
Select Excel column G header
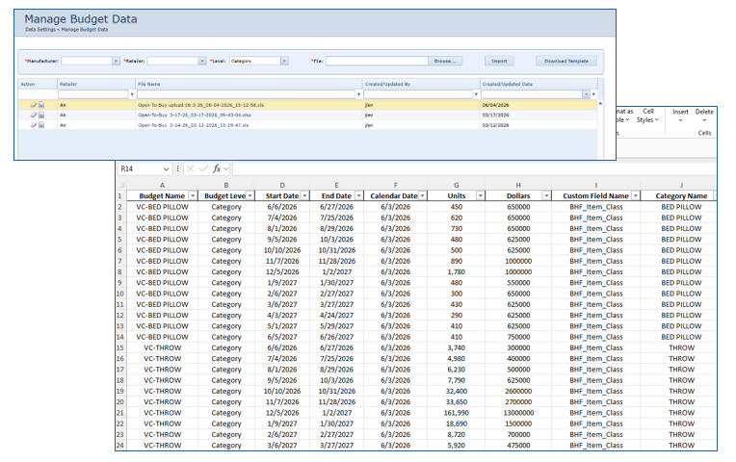pos(457,185)
